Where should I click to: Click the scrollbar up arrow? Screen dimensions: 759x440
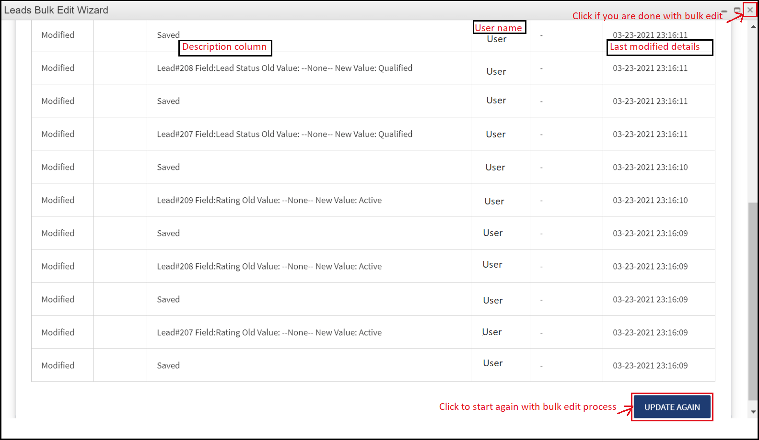753,26
